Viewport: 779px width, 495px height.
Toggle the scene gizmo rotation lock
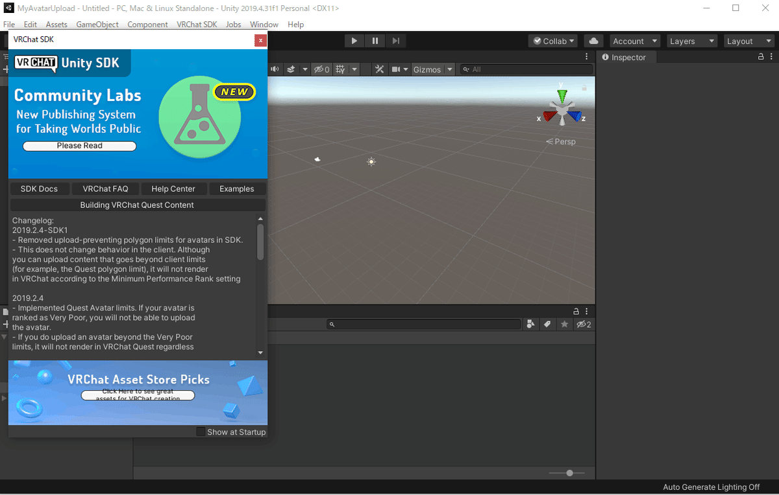point(584,87)
